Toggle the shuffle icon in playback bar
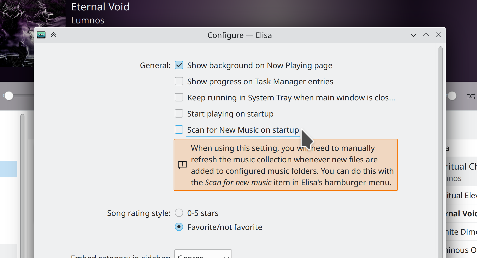 pyautogui.click(x=471, y=96)
